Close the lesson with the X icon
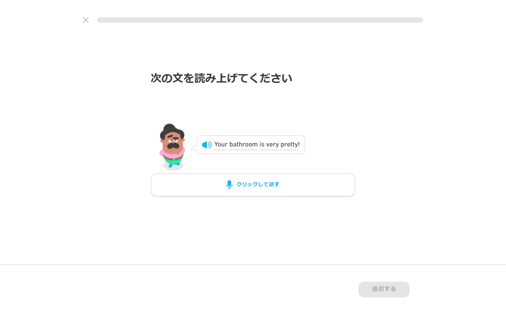Image resolution: width=506 pixels, height=312 pixels. tap(86, 20)
